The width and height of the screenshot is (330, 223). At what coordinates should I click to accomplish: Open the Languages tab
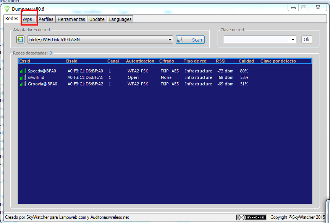click(x=120, y=19)
